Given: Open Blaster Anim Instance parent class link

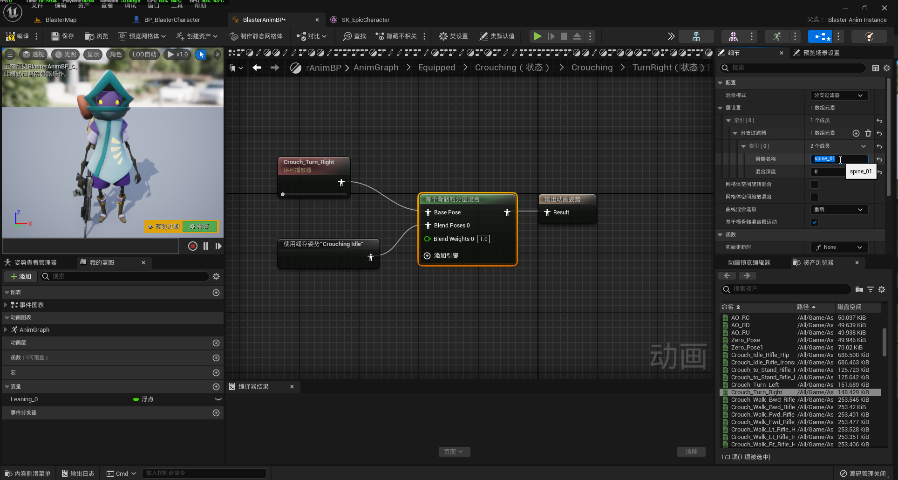Looking at the screenshot, I should click(x=857, y=20).
